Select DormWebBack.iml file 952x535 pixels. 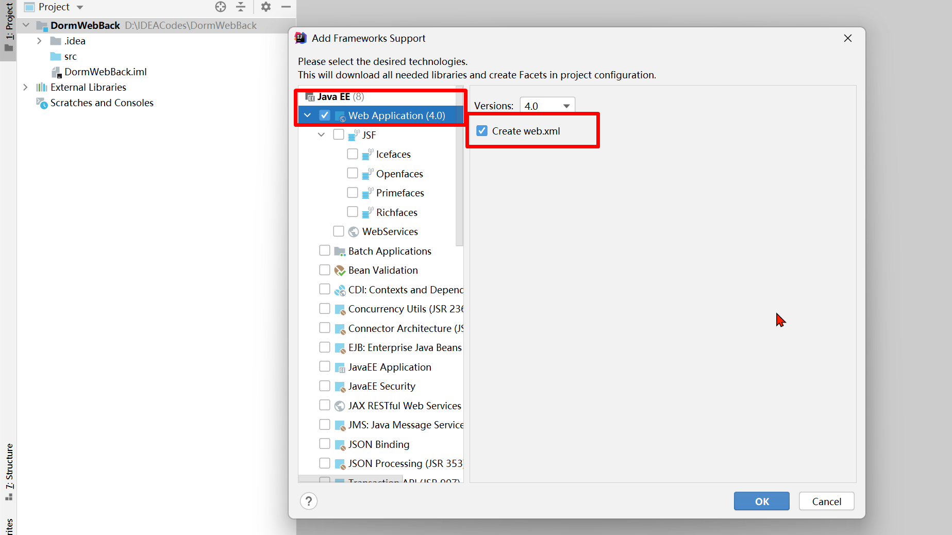(x=106, y=72)
